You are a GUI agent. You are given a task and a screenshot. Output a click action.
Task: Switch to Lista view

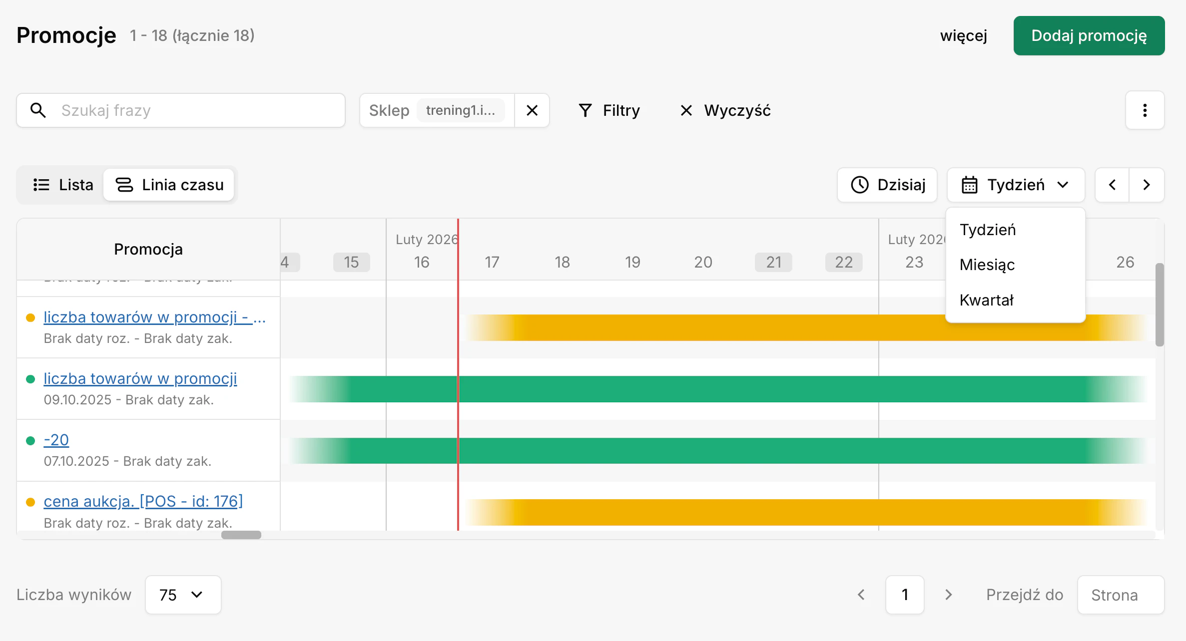pyautogui.click(x=63, y=185)
